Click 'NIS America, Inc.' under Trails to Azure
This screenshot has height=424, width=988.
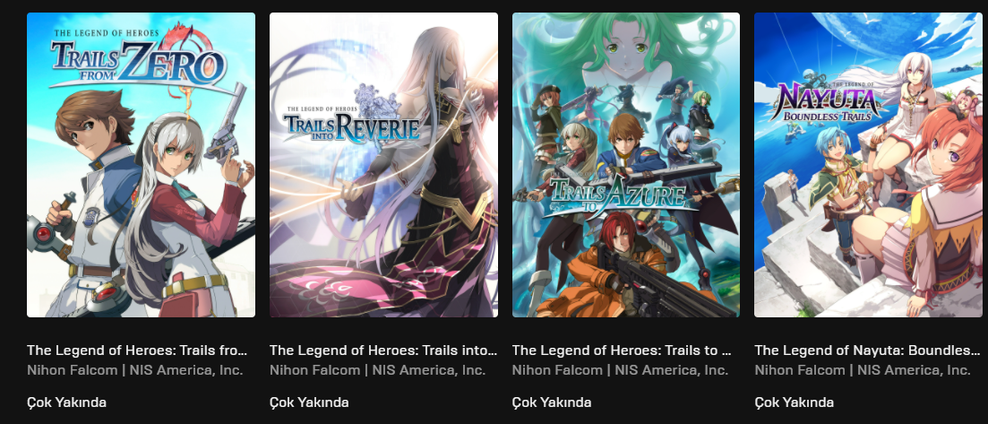(x=671, y=370)
